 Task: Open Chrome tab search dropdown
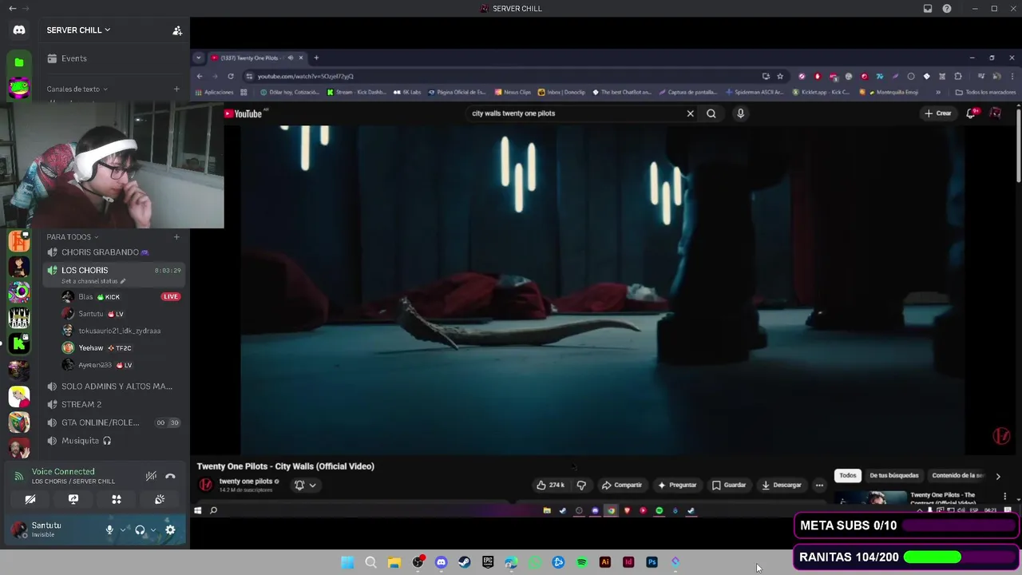199,57
